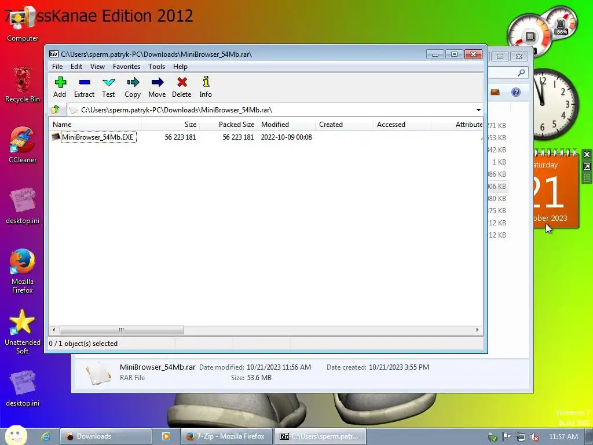593x445 pixels.
Task: Open the Recycle Bin desktop icon
Action: click(x=23, y=84)
